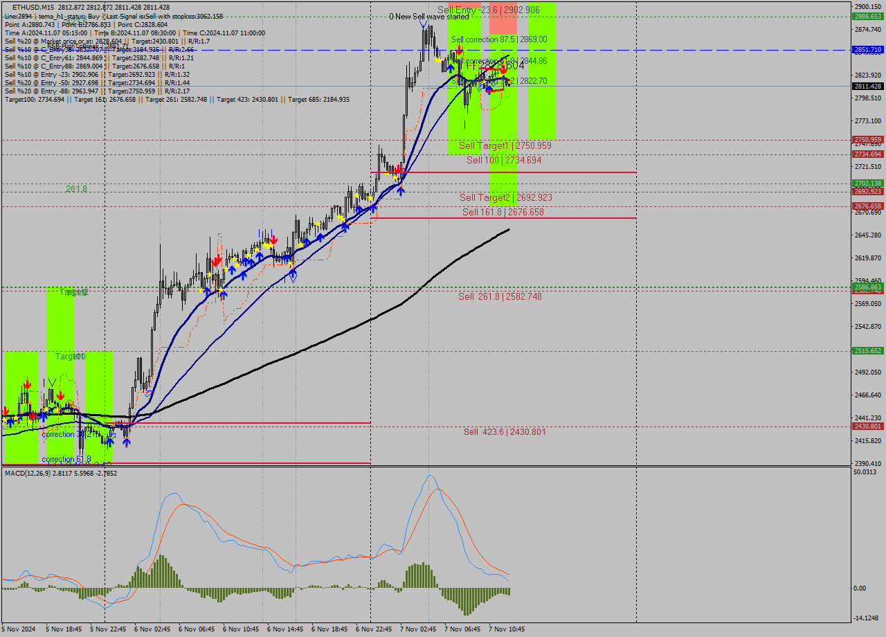Click the 'Sell Entry -23.6 | 2902.906' label

488,10
